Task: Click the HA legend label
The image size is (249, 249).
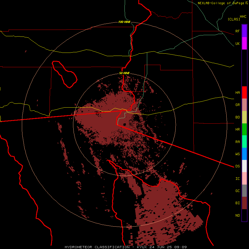Action: [x=237, y=93]
